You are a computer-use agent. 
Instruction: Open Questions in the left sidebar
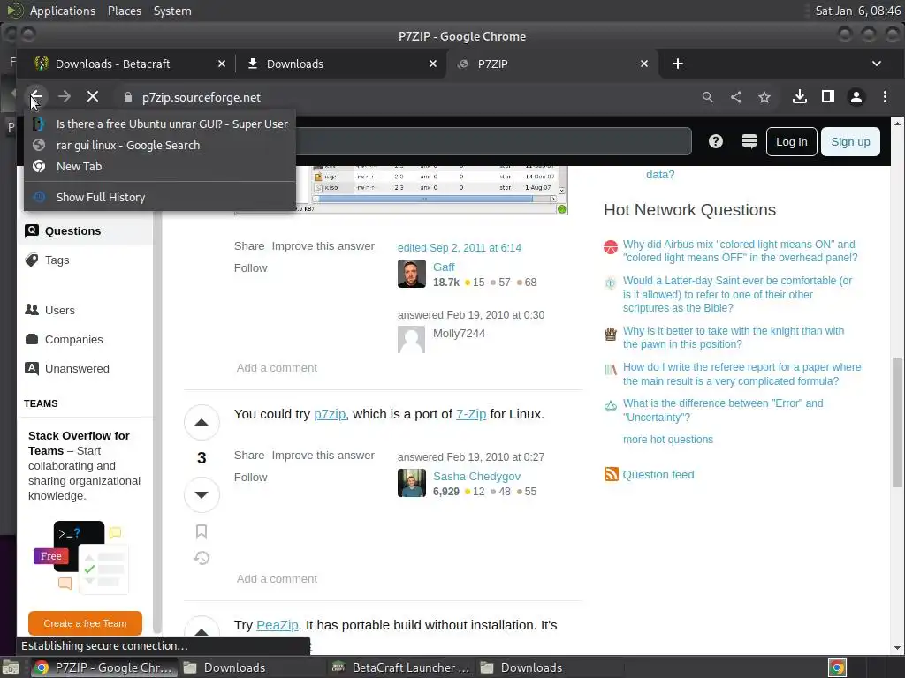pos(85,231)
